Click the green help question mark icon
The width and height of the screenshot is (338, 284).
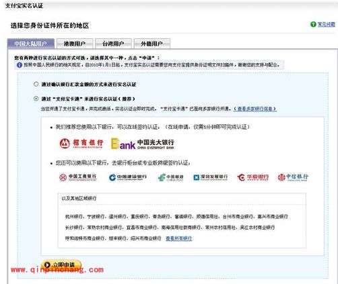tap(313, 24)
